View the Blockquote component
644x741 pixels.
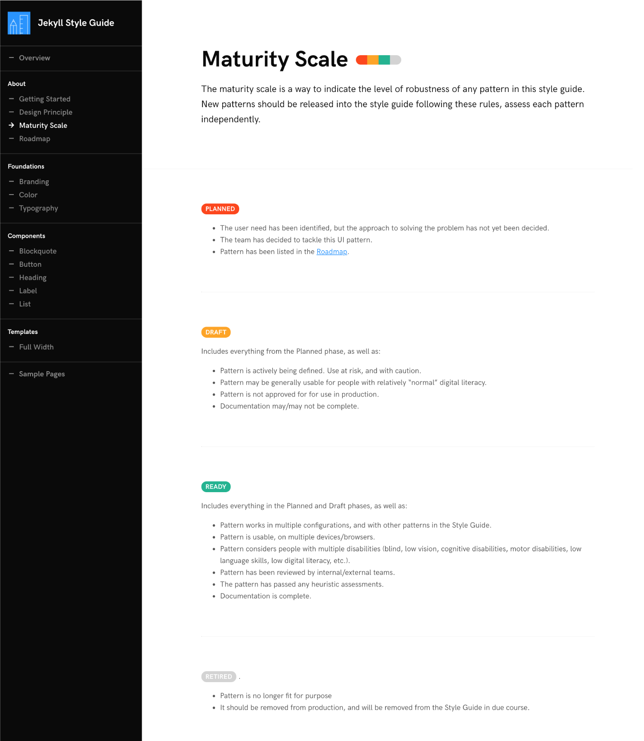pyautogui.click(x=38, y=251)
